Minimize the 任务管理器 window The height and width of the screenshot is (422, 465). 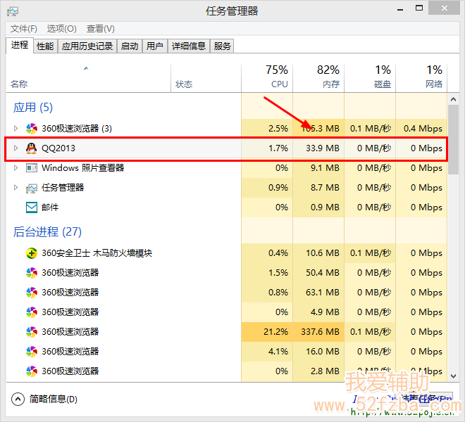[400, 9]
